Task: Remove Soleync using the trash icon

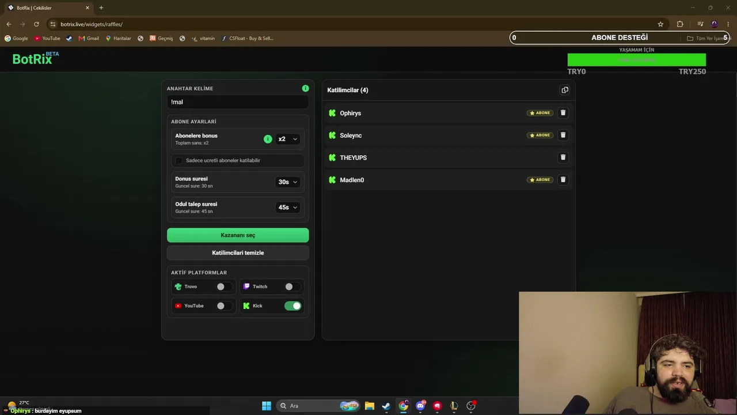Action: tap(563, 135)
